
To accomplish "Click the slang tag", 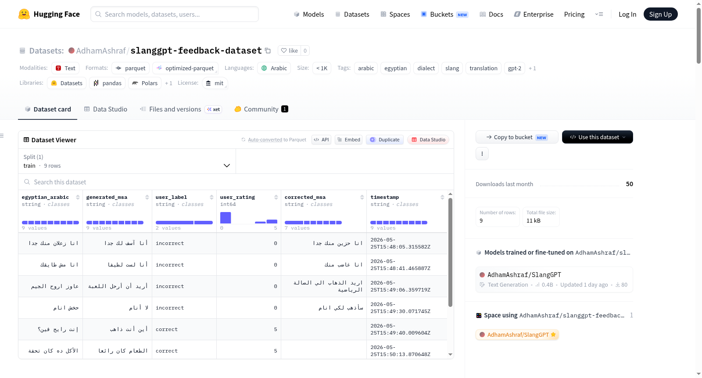I will 452,68.
